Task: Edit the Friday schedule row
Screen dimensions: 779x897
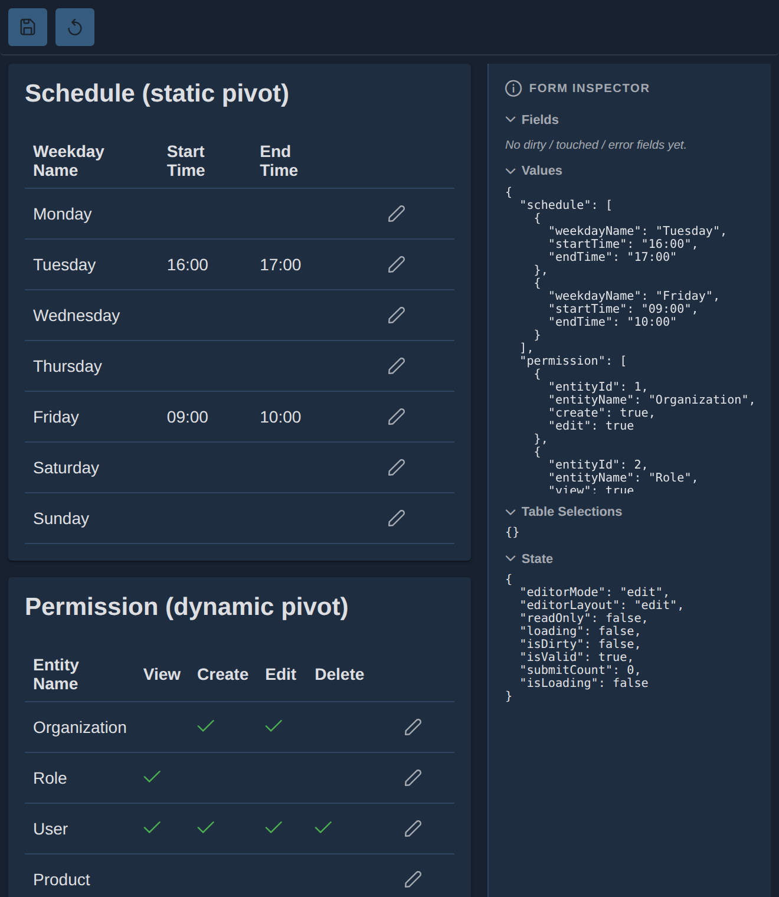Action: pyautogui.click(x=397, y=417)
